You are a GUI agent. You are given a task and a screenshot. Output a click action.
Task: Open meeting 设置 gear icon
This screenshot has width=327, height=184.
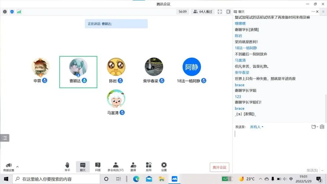click(164, 166)
